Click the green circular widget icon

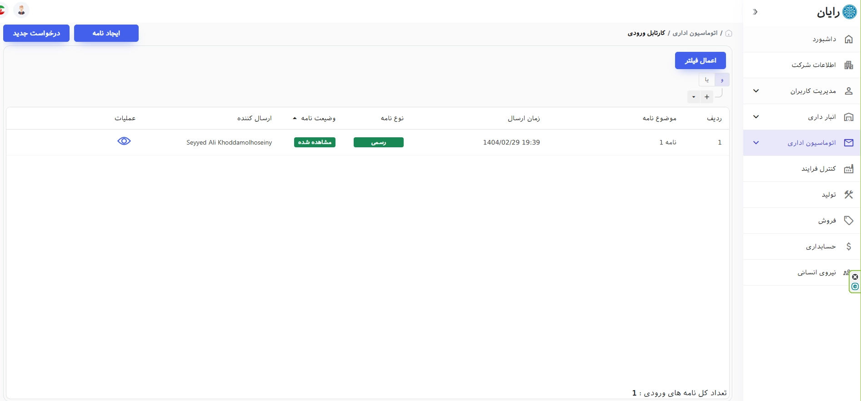pos(855,286)
